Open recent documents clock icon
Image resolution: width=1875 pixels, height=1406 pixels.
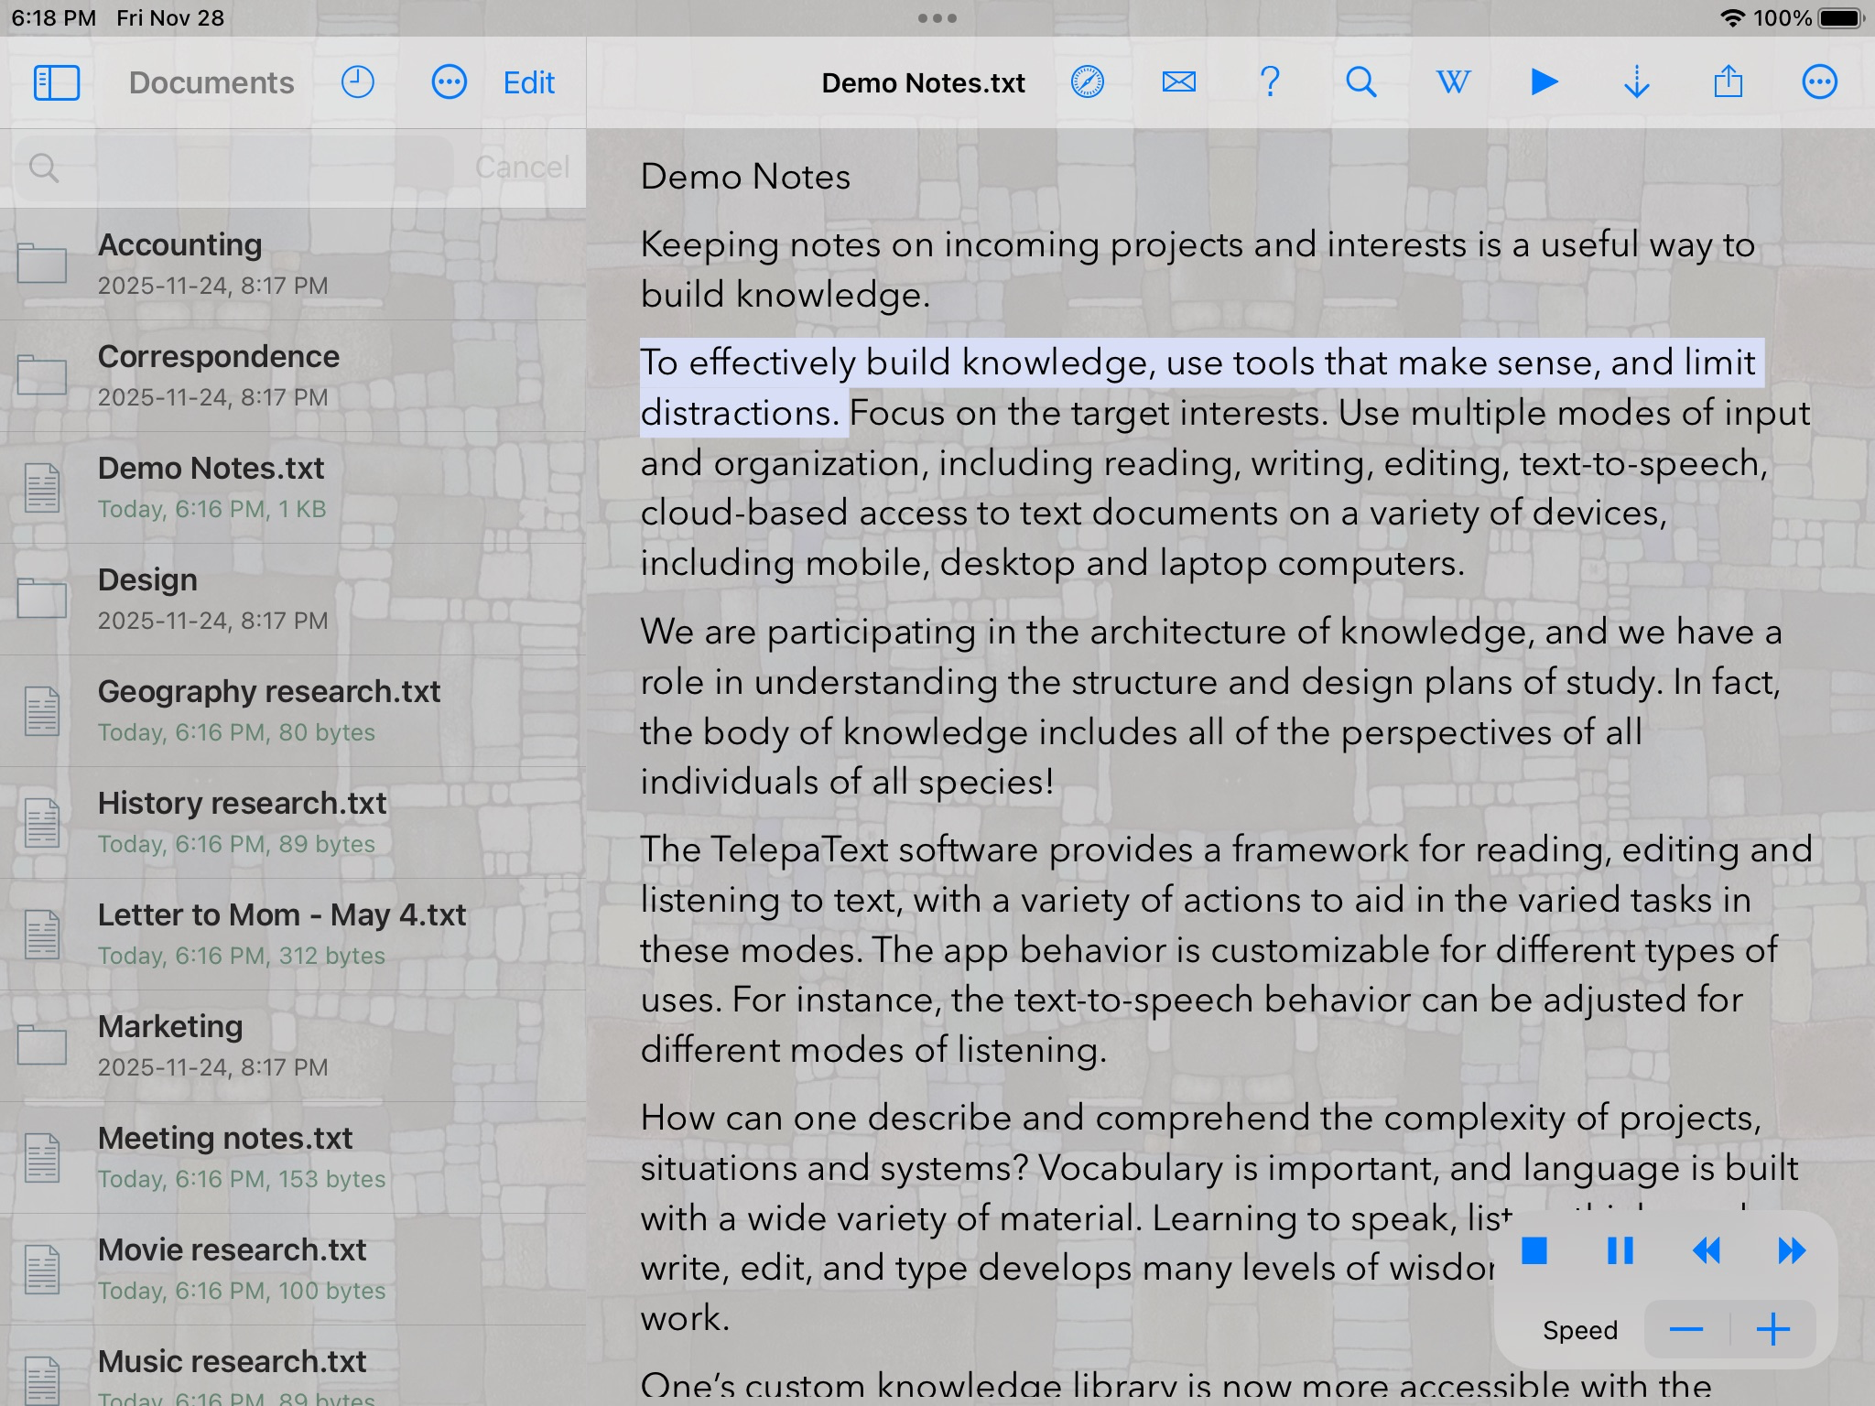(357, 82)
